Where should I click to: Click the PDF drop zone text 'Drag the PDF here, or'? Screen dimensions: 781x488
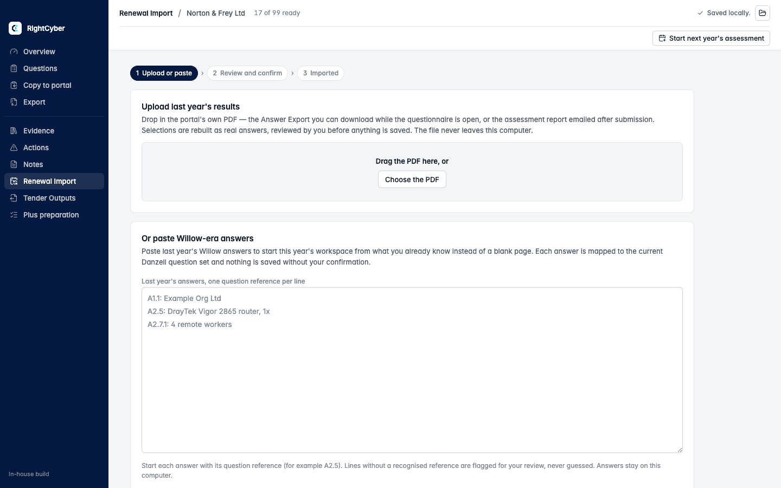[412, 161]
